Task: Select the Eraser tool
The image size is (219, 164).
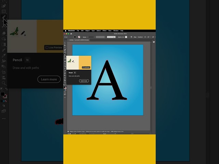Action: pyautogui.click(x=65, y=61)
